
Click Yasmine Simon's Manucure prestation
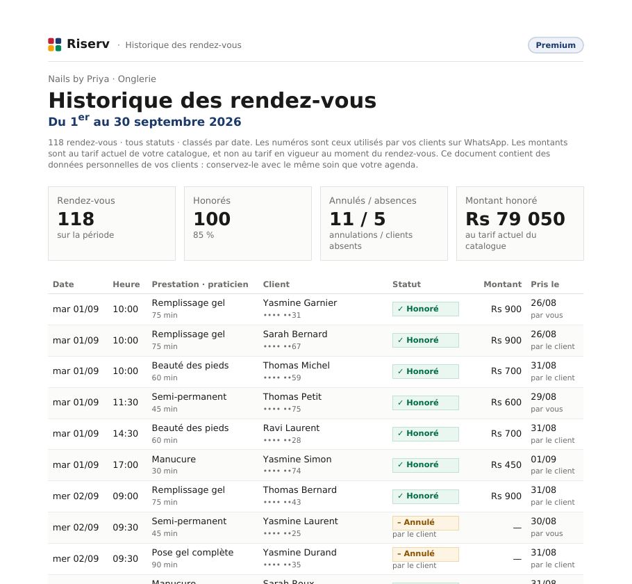tap(174, 460)
